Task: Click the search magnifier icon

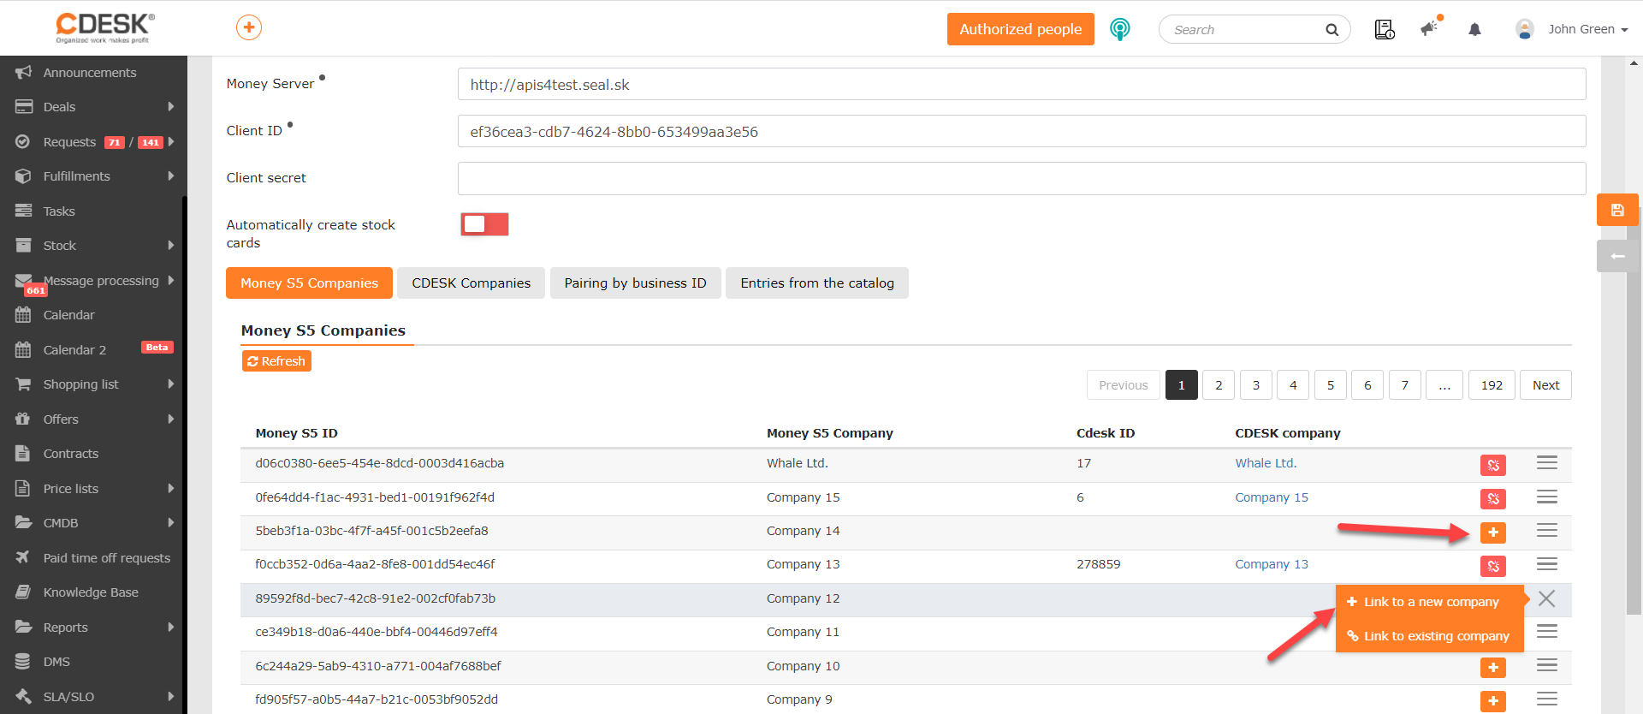Action: pos(1332,30)
